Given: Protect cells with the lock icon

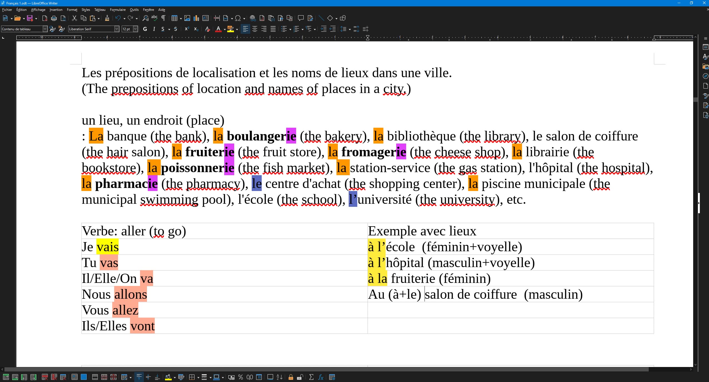Looking at the screenshot, I should (291, 377).
